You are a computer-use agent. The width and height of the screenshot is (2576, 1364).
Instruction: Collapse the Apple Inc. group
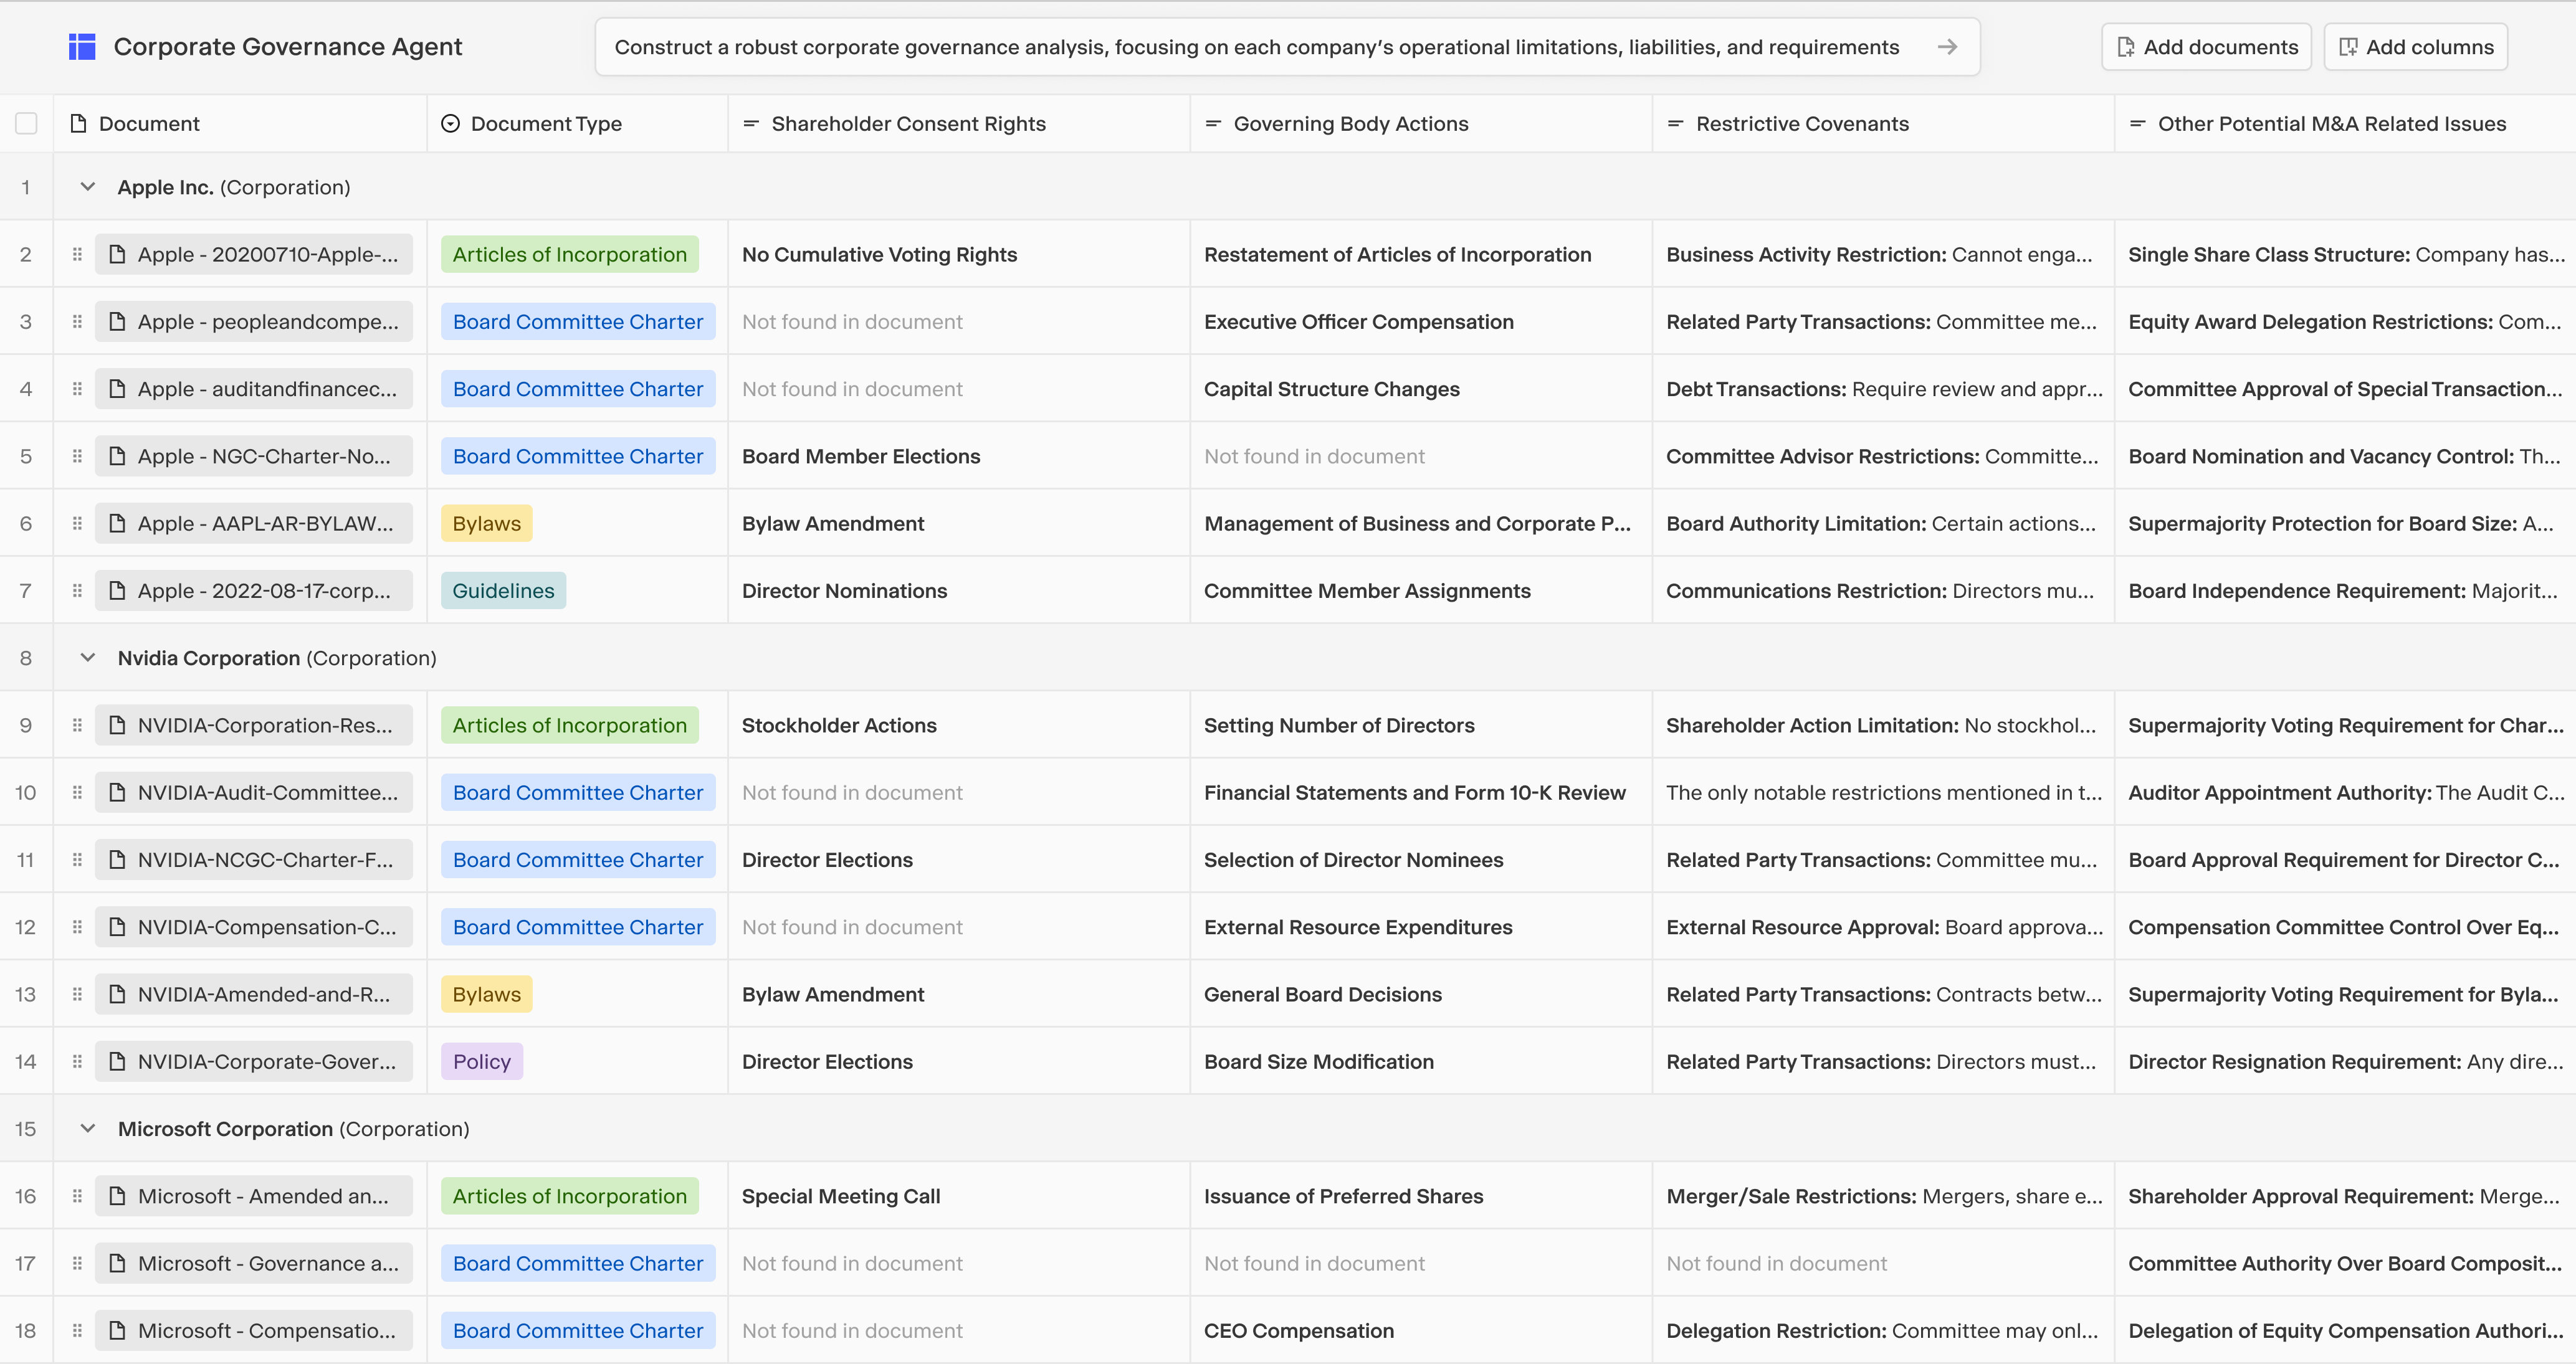point(87,187)
